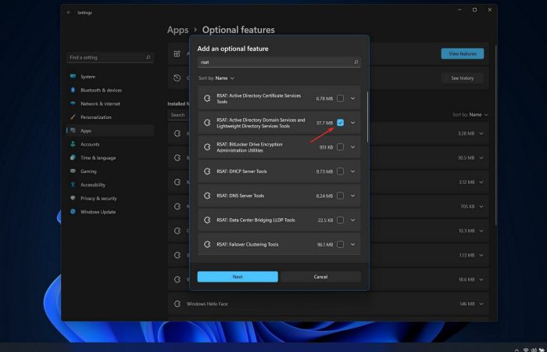547x352 pixels.
Task: Show hidden tray icons chevron
Action: (x=517, y=350)
